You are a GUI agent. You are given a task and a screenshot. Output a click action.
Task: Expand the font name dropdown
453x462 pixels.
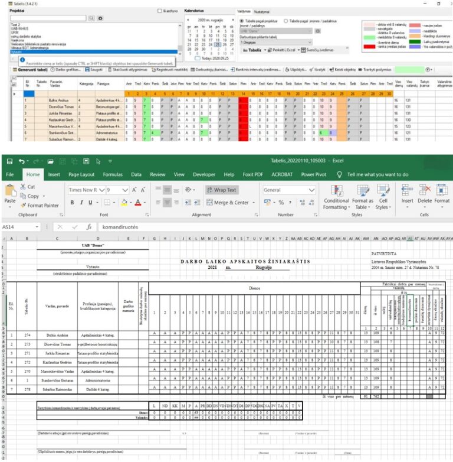(x=103, y=190)
